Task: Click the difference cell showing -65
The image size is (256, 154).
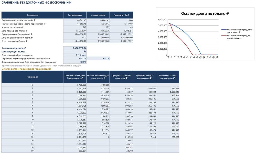Action: (121, 27)
